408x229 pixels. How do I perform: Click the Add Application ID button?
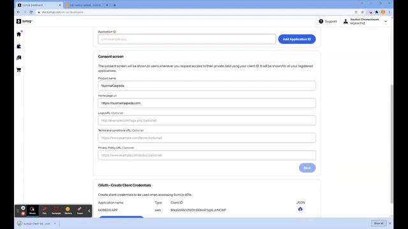tap(297, 39)
